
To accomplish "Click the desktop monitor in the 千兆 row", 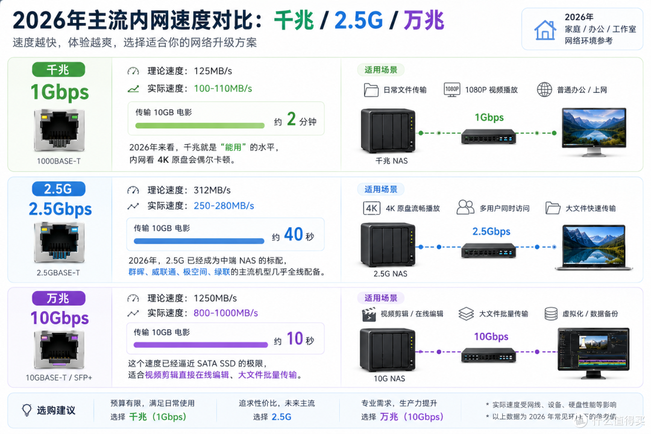I will [x=594, y=132].
